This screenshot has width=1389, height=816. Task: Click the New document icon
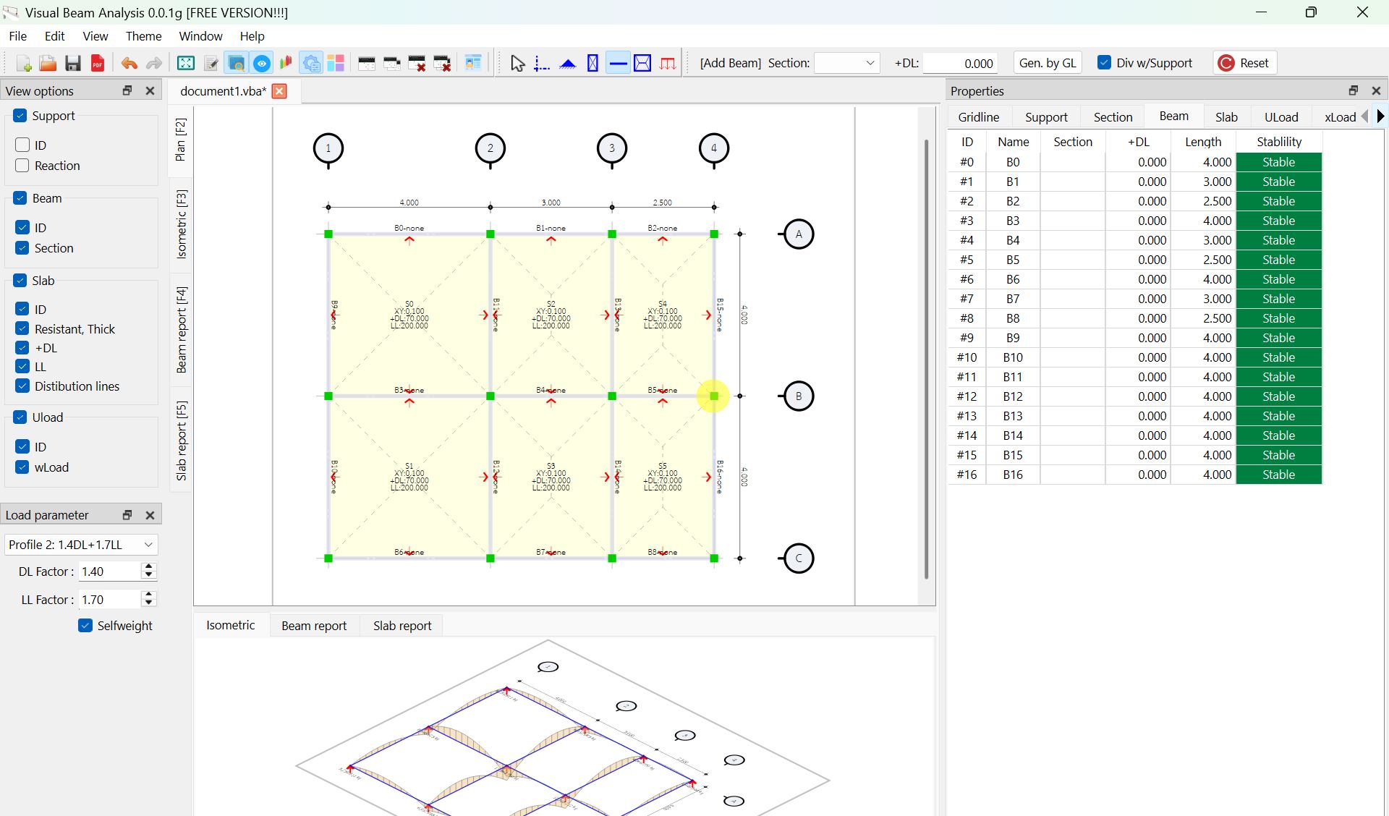[23, 64]
